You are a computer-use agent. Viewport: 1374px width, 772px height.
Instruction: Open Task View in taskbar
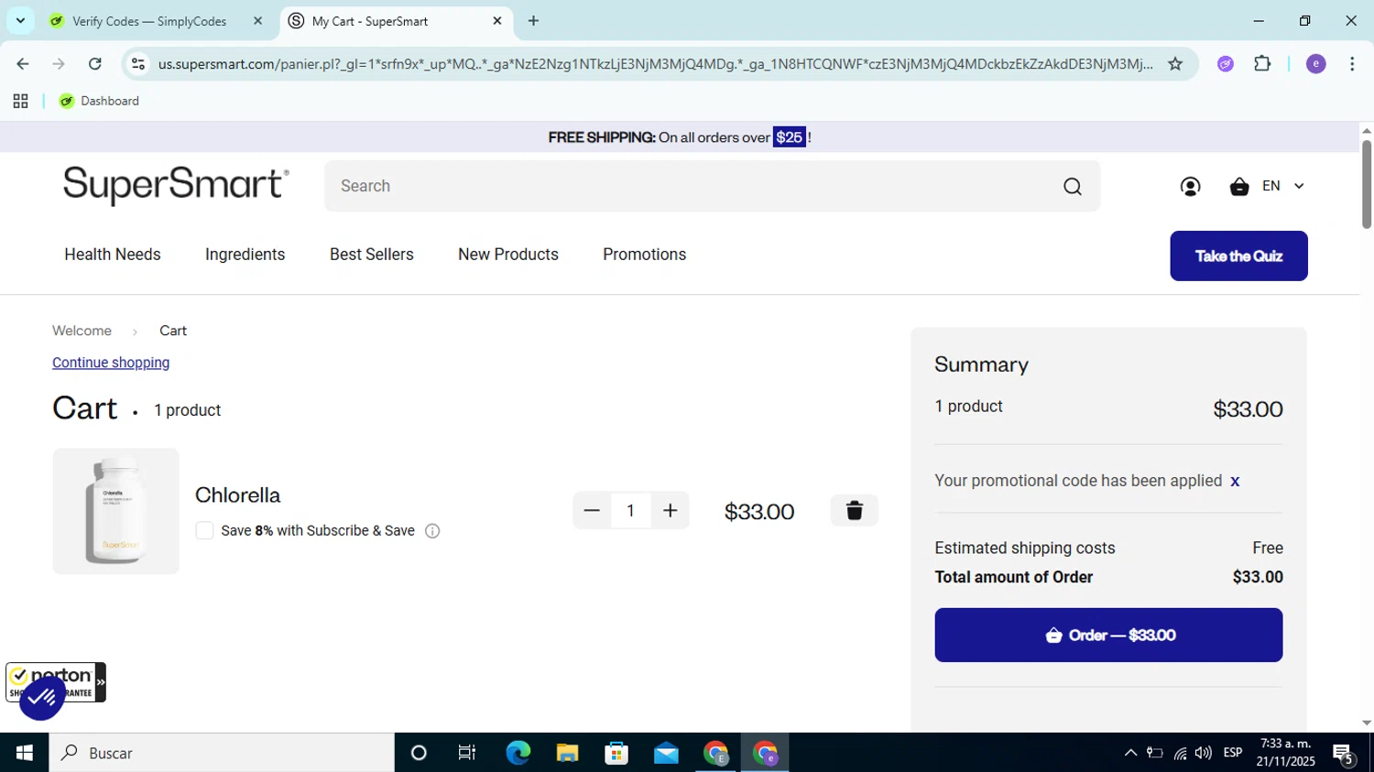(467, 753)
